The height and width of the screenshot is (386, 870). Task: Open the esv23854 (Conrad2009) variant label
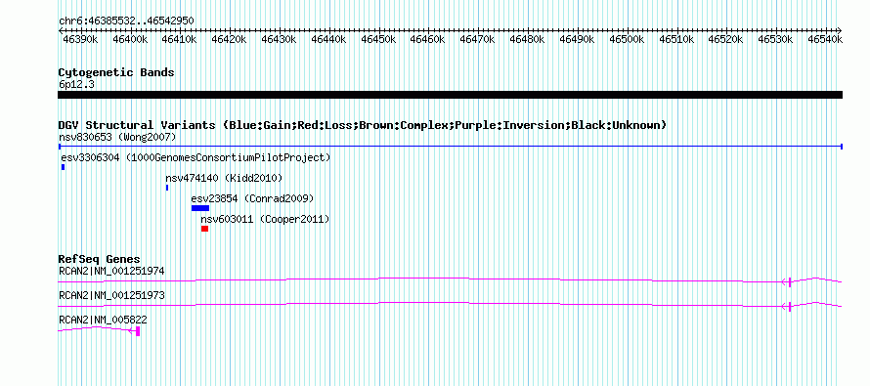coord(252,198)
